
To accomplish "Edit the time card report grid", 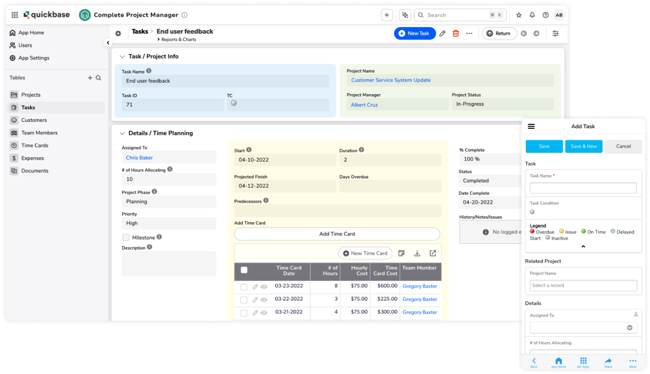I will [401, 253].
